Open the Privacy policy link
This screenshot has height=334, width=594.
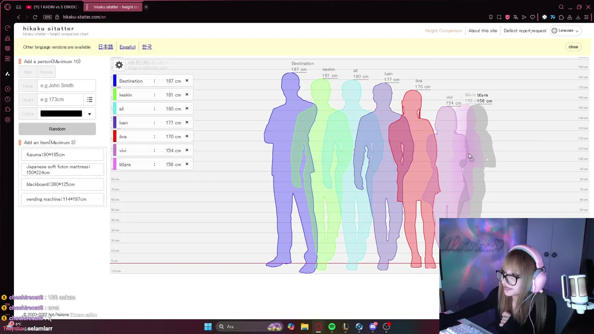click(84, 315)
